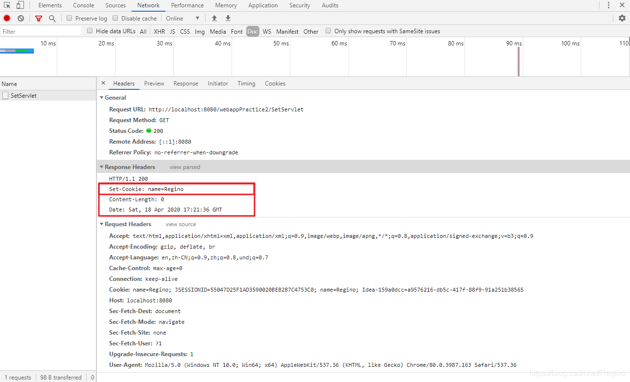630x382 pixels.
Task: Click the Status Code 200 value
Action: (x=158, y=131)
